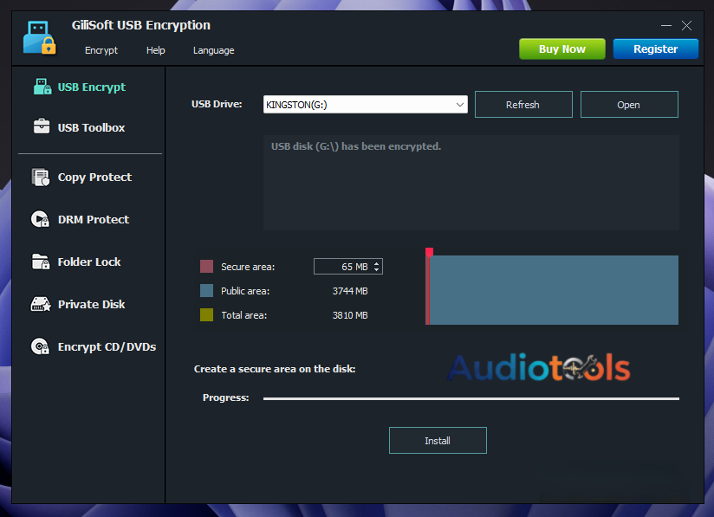714x517 pixels.
Task: Go to Copy Protect label
Action: click(94, 177)
